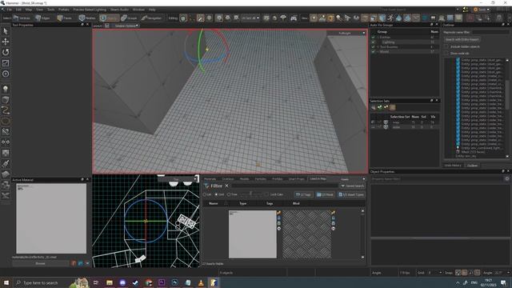The image size is (512, 288).
Task: Select the Grid view radio button
Action: click(x=217, y=194)
